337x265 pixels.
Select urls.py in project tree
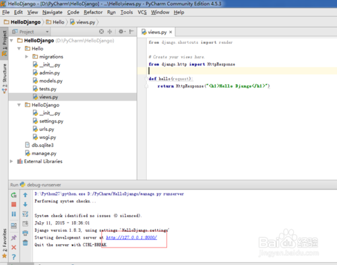point(47,129)
